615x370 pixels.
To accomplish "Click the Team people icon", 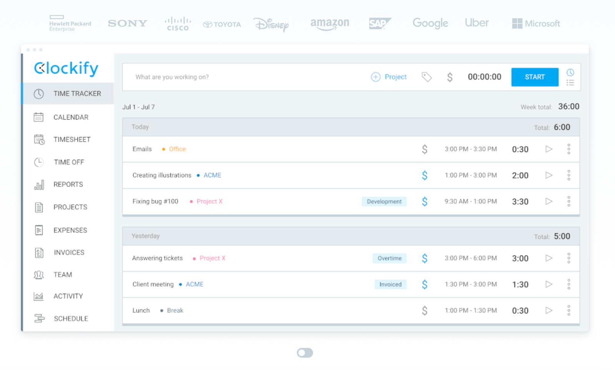I will [39, 275].
